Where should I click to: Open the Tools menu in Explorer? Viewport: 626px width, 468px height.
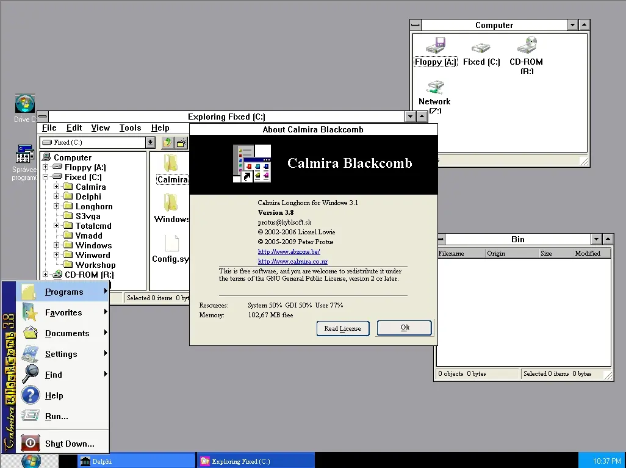point(130,128)
